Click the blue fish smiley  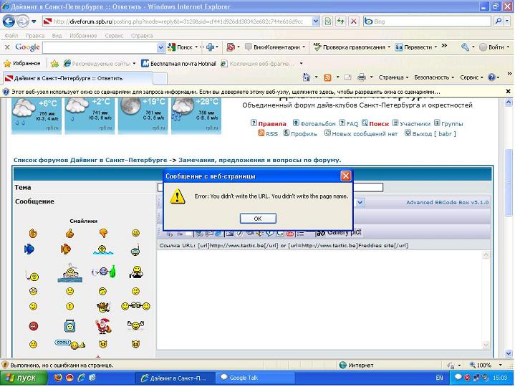[29, 249]
